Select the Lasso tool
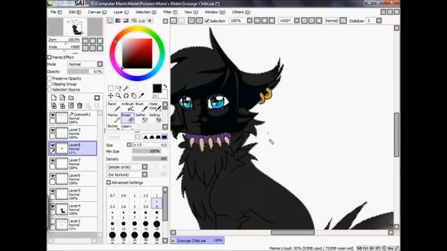Viewport: 447px width, 251px height. coord(118,89)
